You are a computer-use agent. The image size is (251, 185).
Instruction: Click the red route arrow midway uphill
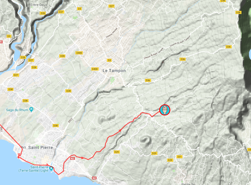(x=120, y=131)
